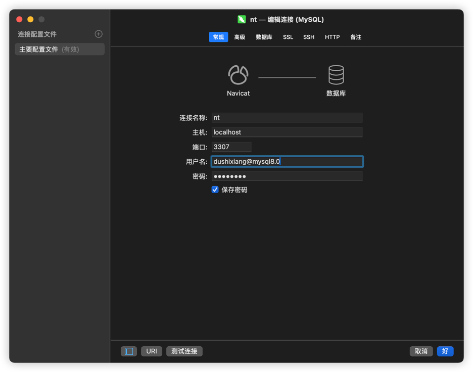This screenshot has height=372, width=473.
Task: Confirm with the 好 button
Action: point(445,351)
